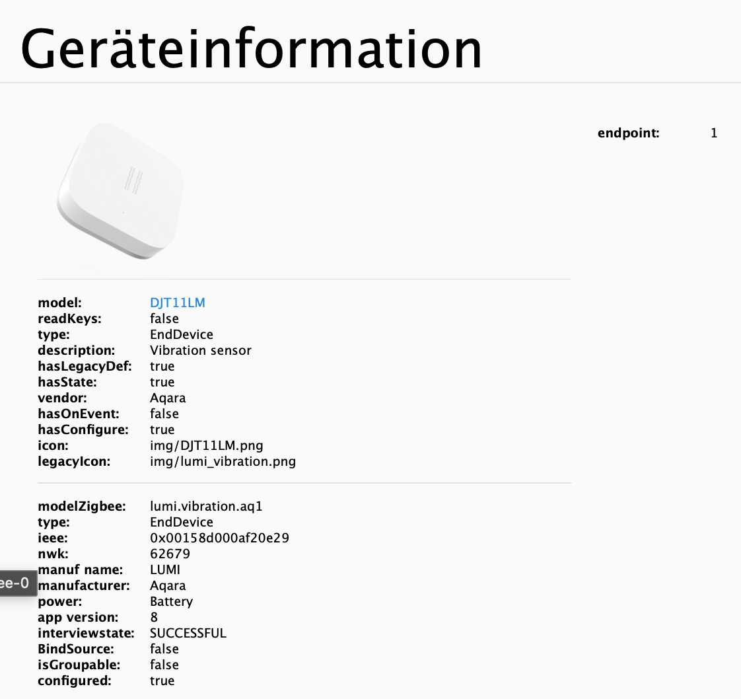Select the vendor value Aqara
Screen dimensions: 741x699
pos(168,398)
